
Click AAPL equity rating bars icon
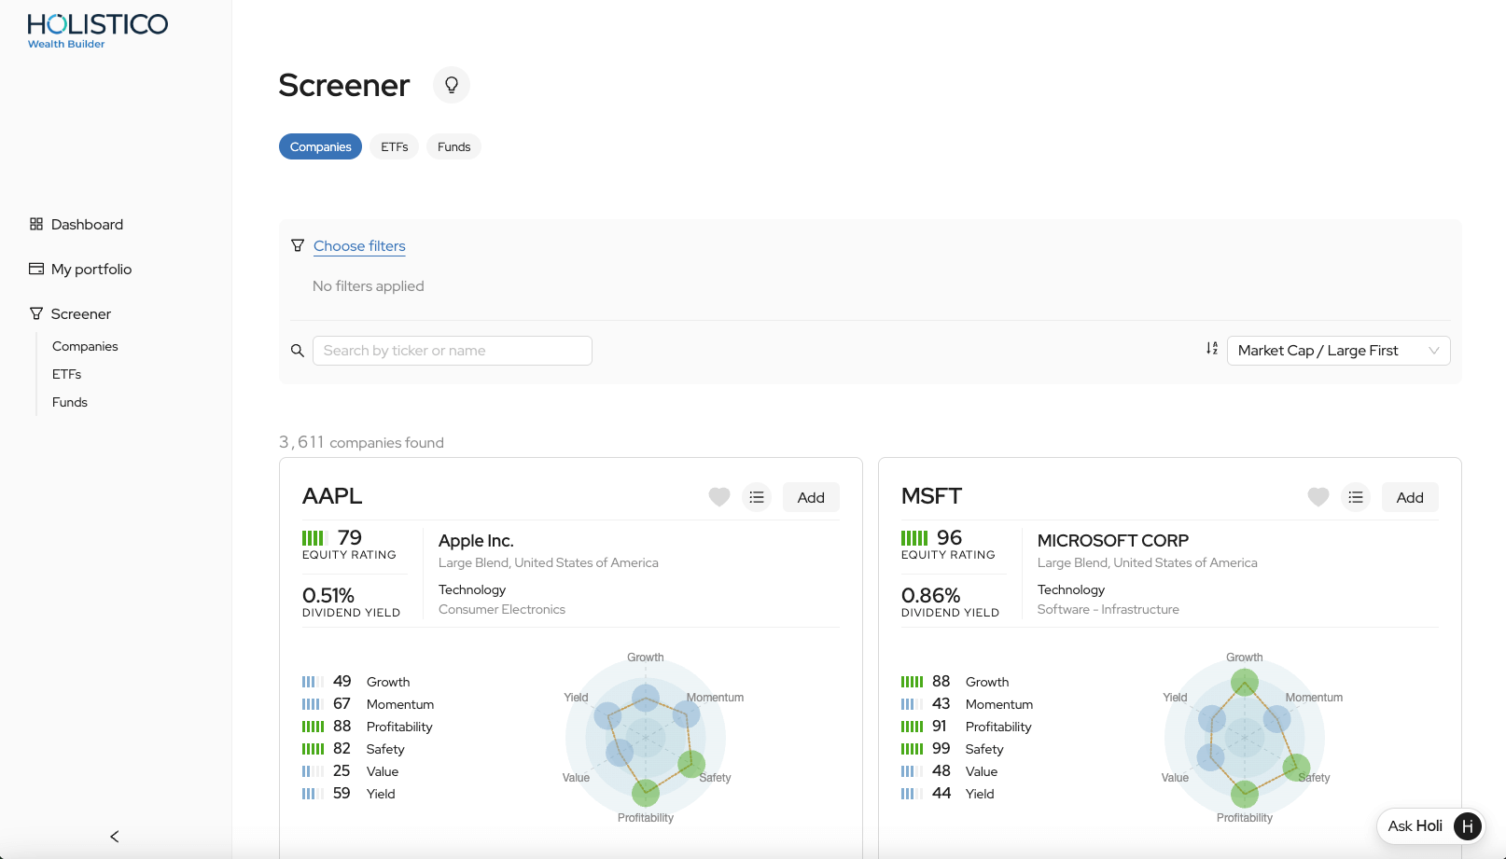point(314,538)
